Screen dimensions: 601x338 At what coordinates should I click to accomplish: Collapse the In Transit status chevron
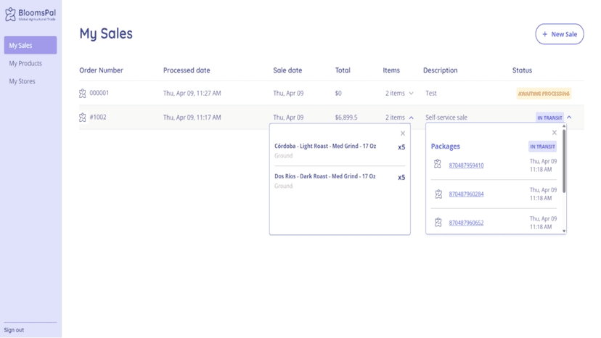click(569, 118)
